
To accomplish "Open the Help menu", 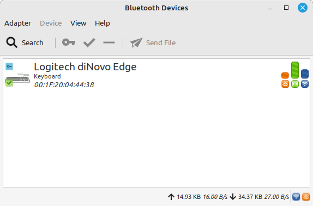I will pyautogui.click(x=103, y=23).
